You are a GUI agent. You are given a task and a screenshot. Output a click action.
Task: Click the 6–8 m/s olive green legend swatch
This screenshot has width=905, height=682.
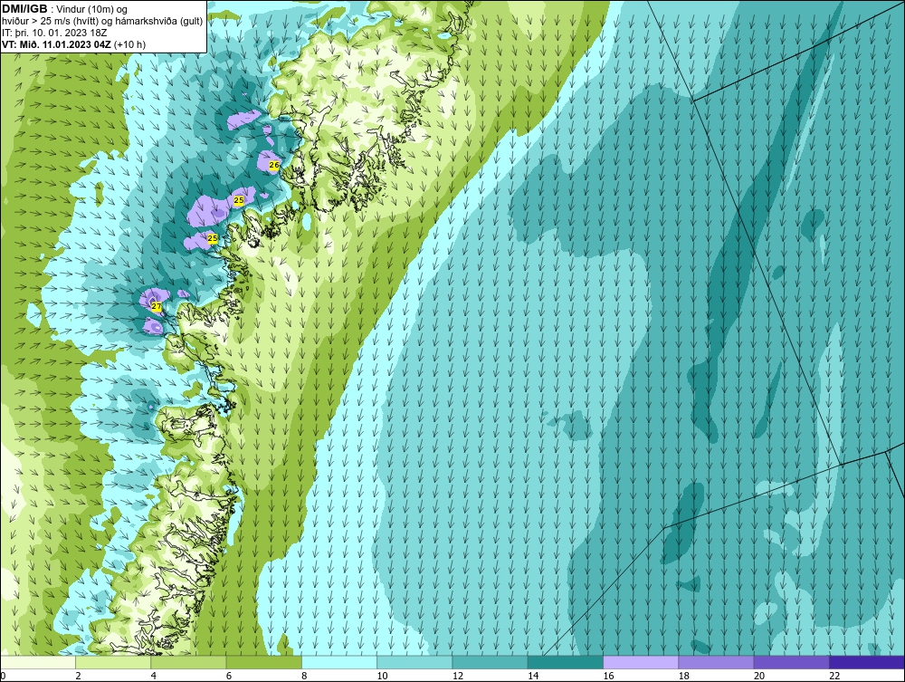pyautogui.click(x=263, y=662)
